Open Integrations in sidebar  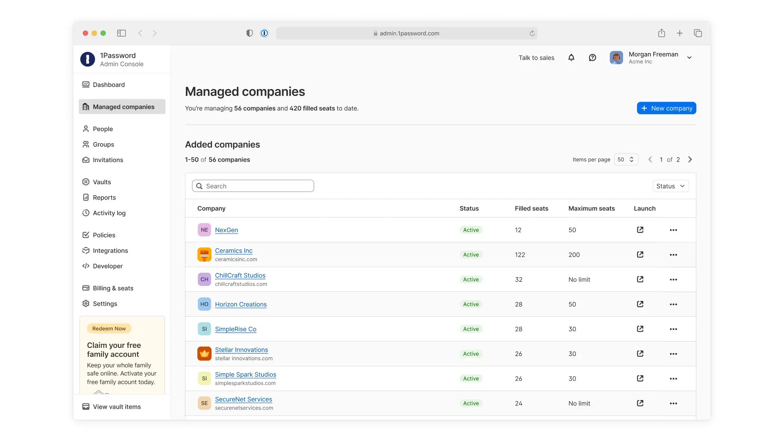[x=122, y=250]
